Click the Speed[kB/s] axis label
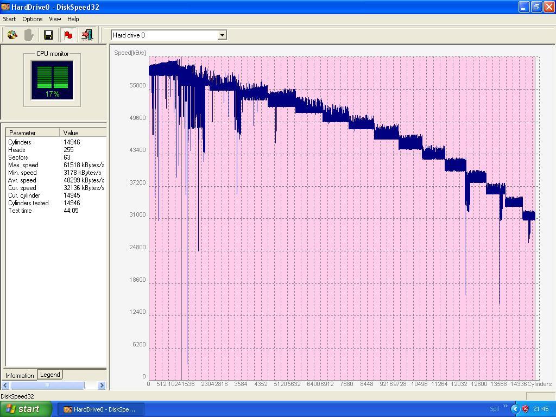 pyautogui.click(x=130, y=53)
